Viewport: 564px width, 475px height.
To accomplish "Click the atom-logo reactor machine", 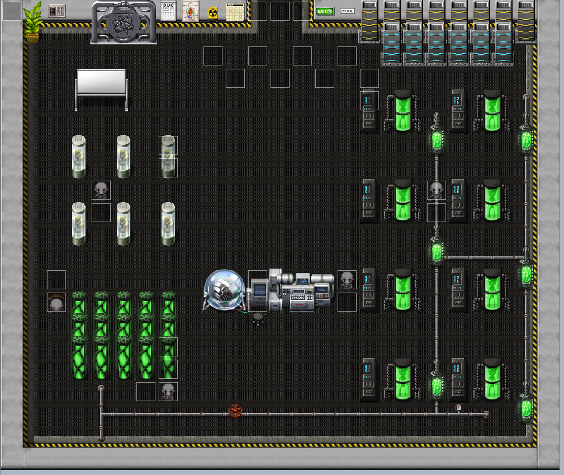I will (x=124, y=22).
